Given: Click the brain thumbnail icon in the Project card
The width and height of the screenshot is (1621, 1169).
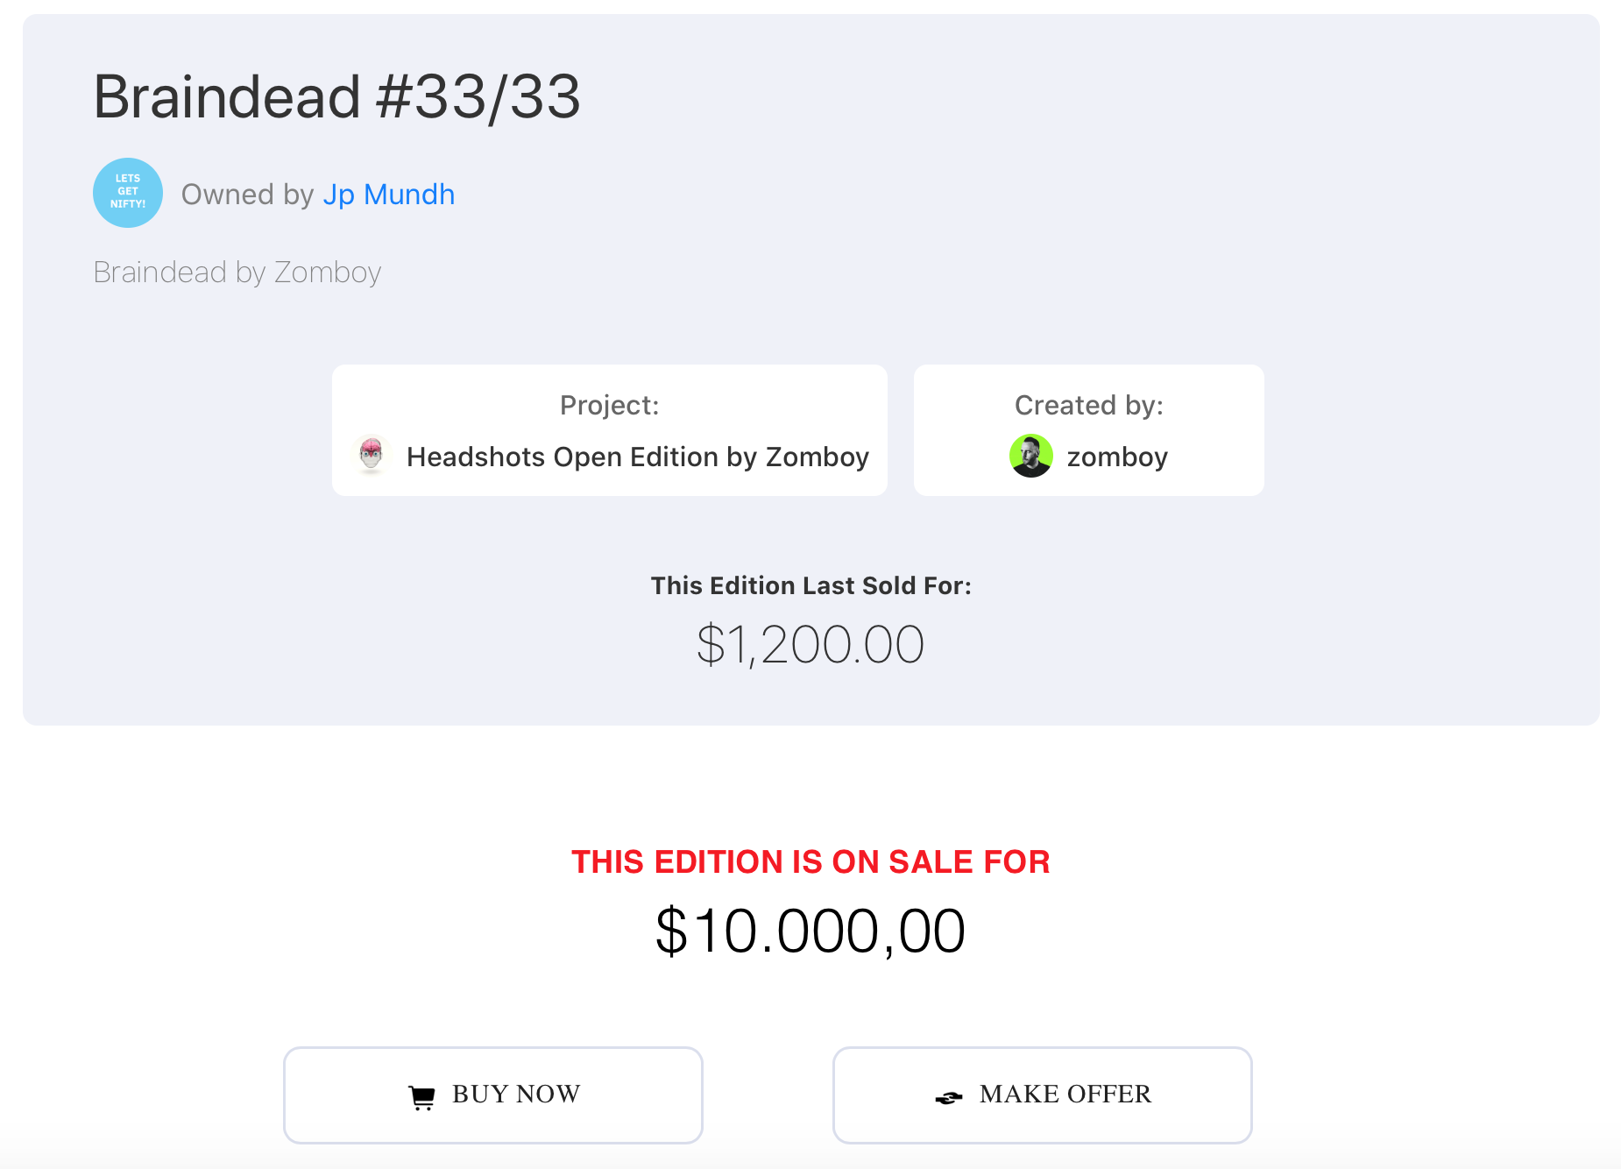Looking at the screenshot, I should click(x=372, y=456).
